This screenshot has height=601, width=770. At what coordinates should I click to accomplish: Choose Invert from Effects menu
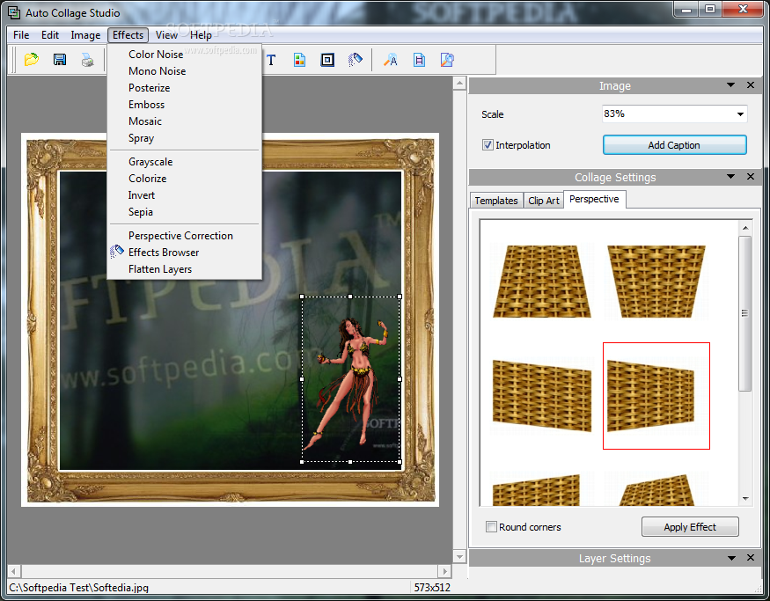(184, 195)
